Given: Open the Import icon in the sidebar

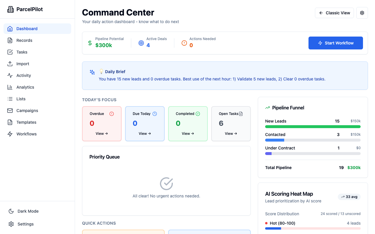Looking at the screenshot, I should point(11,64).
